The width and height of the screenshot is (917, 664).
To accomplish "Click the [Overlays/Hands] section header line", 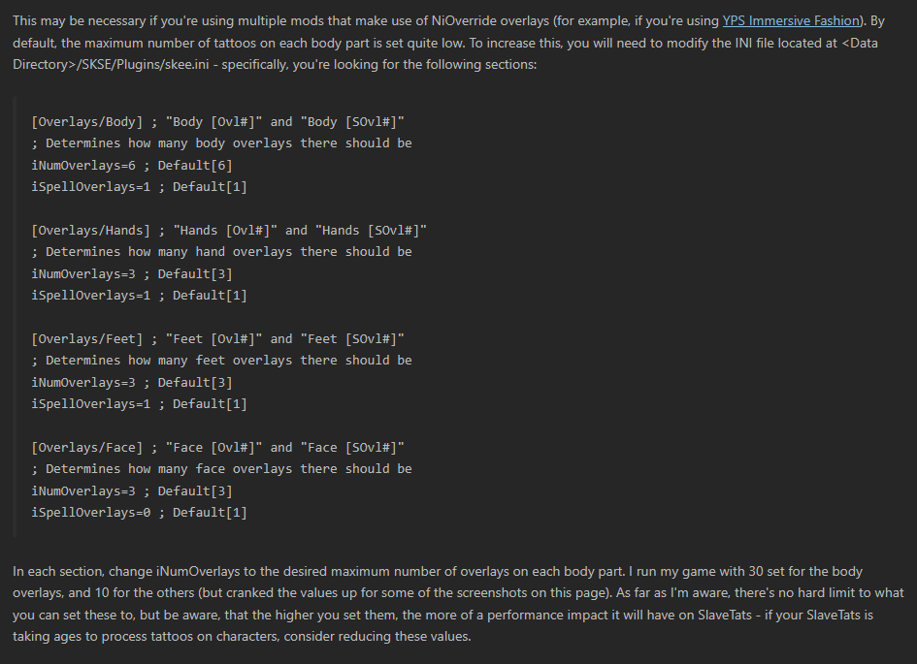I will [229, 230].
